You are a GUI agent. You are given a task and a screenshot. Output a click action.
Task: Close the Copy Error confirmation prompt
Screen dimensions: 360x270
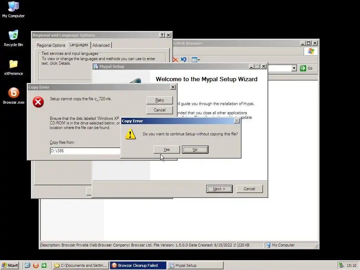(x=237, y=121)
